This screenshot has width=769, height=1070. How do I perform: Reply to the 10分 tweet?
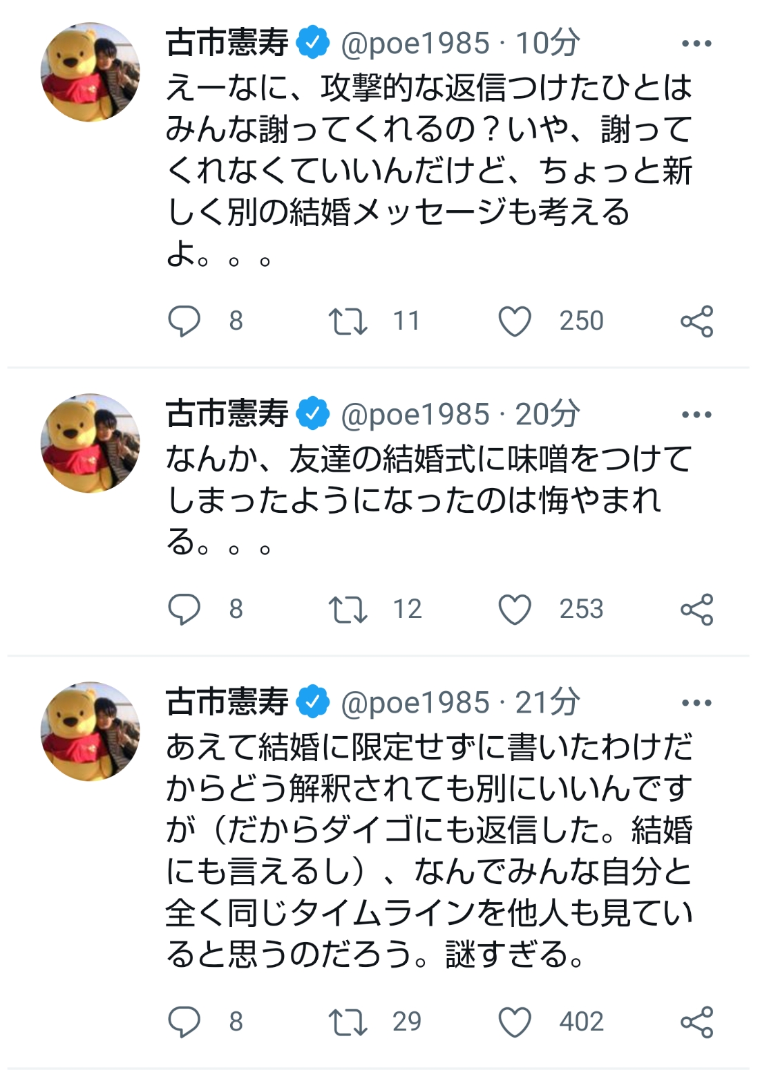(184, 321)
